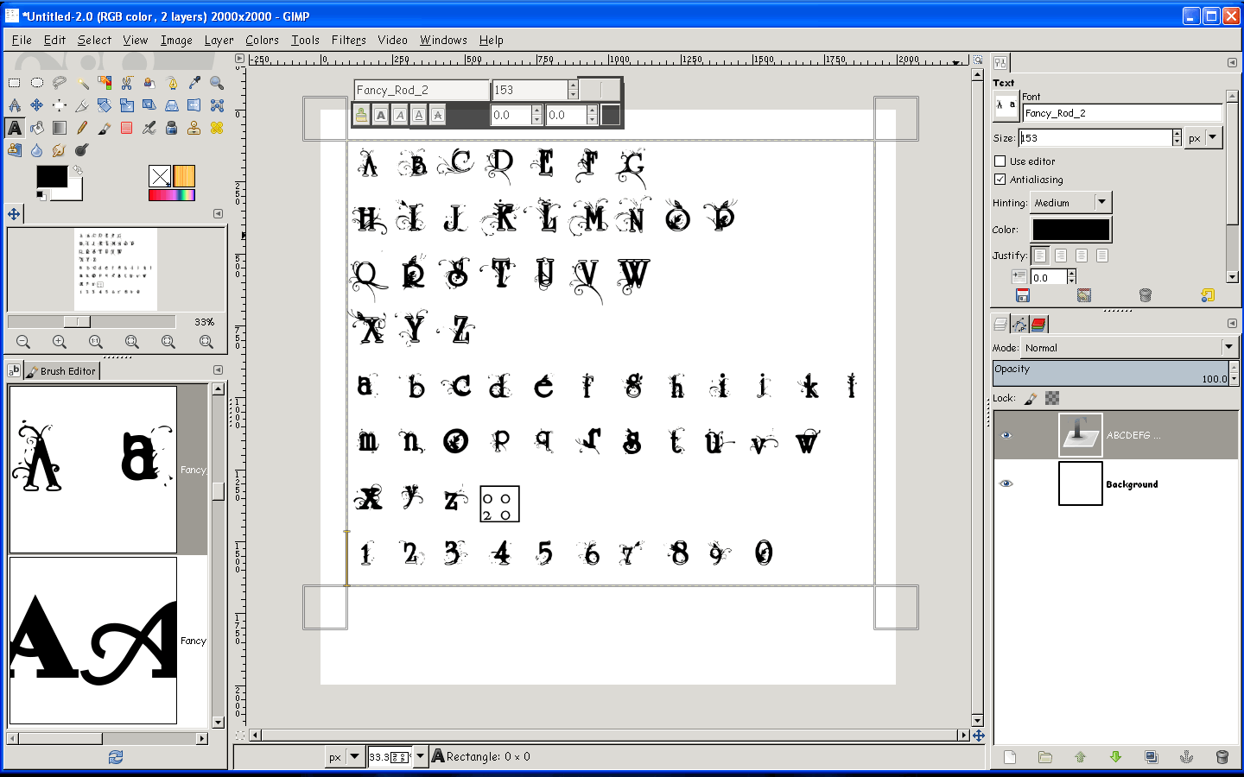Image resolution: width=1244 pixels, height=777 pixels.
Task: Select the Smudge finger tool
Action: click(x=60, y=150)
